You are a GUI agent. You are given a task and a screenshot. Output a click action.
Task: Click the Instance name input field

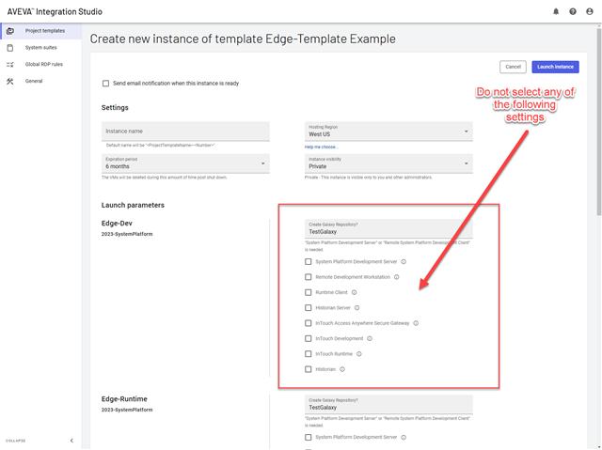click(185, 132)
